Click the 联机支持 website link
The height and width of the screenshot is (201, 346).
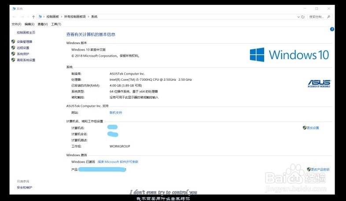pyautogui.click(x=116, y=113)
